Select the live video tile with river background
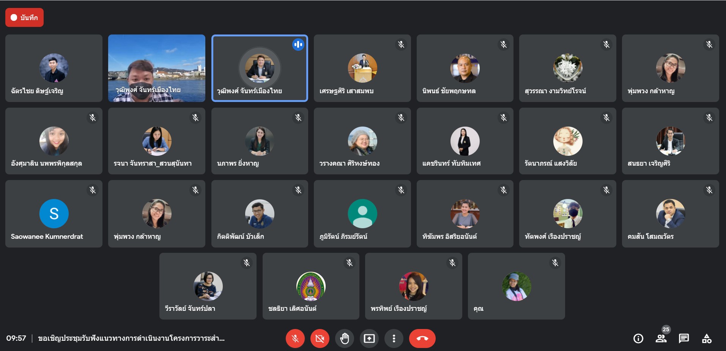 [157, 68]
